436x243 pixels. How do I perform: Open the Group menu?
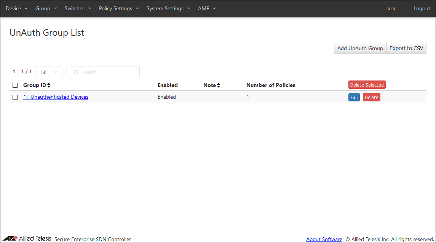pos(46,8)
